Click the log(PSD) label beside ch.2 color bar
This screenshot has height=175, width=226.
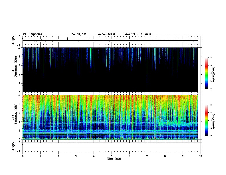tap(213, 122)
